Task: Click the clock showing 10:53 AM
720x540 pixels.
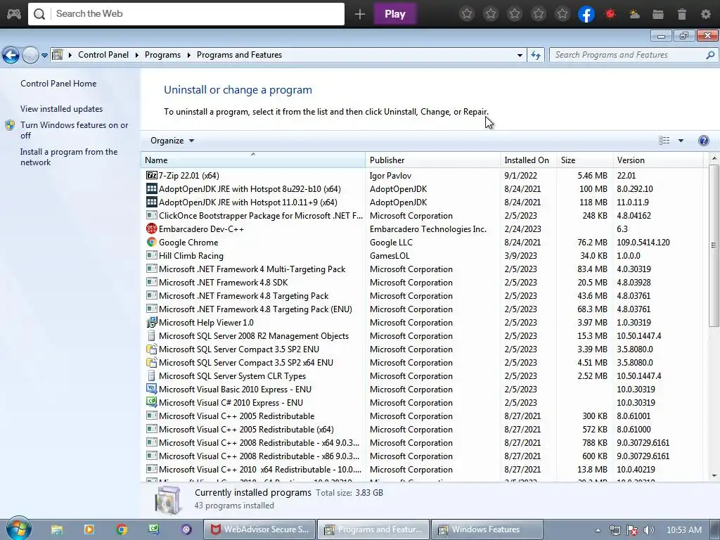Action: [683, 530]
